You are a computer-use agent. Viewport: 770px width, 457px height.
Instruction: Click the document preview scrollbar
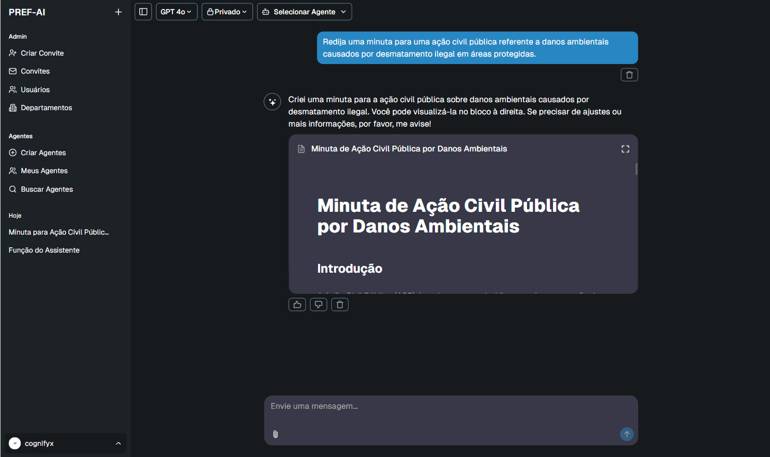click(x=636, y=169)
